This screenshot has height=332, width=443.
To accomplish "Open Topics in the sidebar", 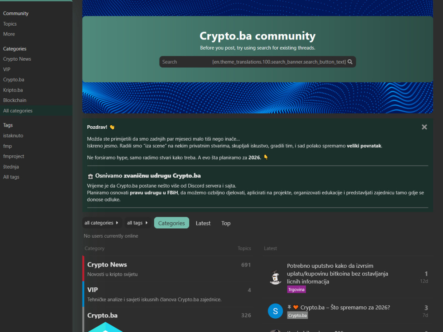I will pyautogui.click(x=10, y=24).
